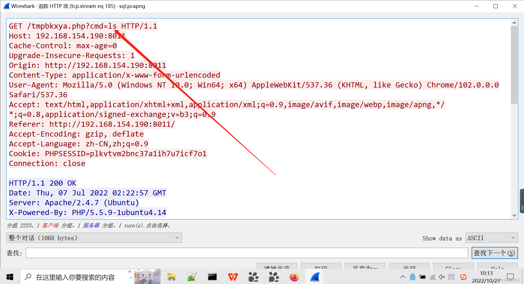Click the taskbar search magnifier icon

[28, 277]
